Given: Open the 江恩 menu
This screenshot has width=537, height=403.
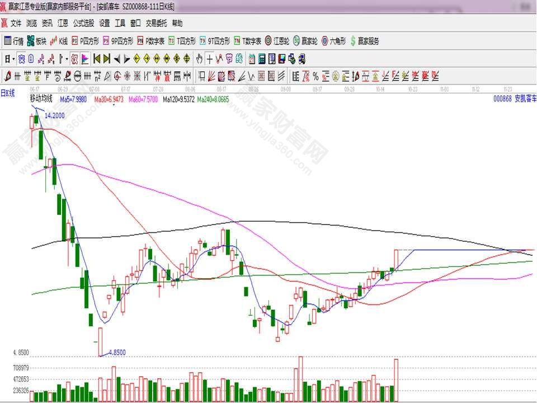Looking at the screenshot, I should click(63, 24).
